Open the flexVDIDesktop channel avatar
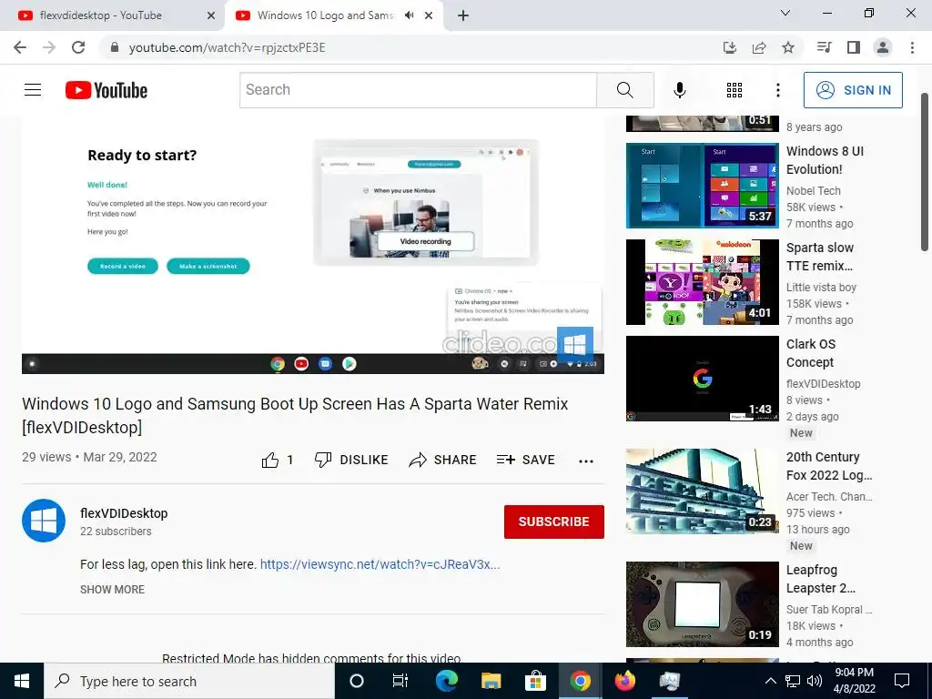The image size is (932, 699). (x=44, y=521)
